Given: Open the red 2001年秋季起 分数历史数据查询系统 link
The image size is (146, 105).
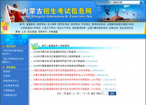Looking at the screenshot, I should click(x=62, y=71).
